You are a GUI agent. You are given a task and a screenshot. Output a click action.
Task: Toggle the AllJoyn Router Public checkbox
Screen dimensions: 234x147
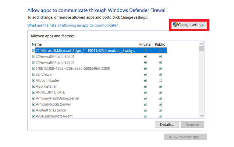pyautogui.click(x=160, y=80)
